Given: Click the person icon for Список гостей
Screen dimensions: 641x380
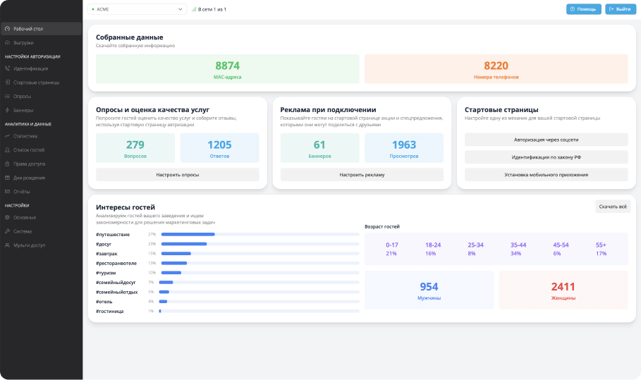Looking at the screenshot, I should pyautogui.click(x=7, y=150).
